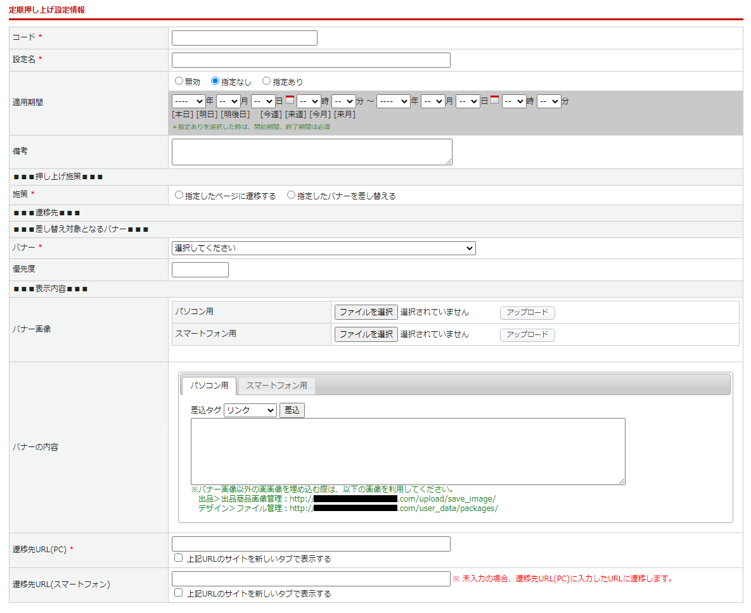Choose 指定したページに遷移する radio option
Image resolution: width=751 pixels, height=613 pixels.
click(179, 195)
